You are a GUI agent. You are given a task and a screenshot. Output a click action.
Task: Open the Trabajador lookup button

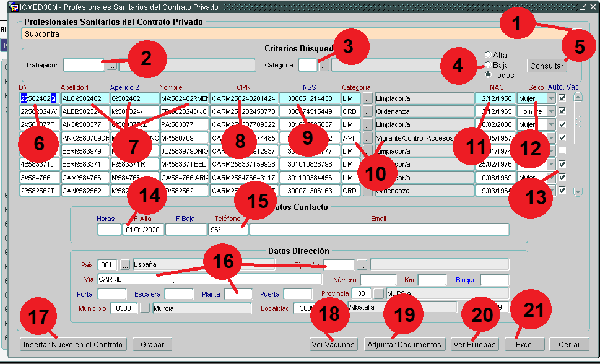point(111,65)
